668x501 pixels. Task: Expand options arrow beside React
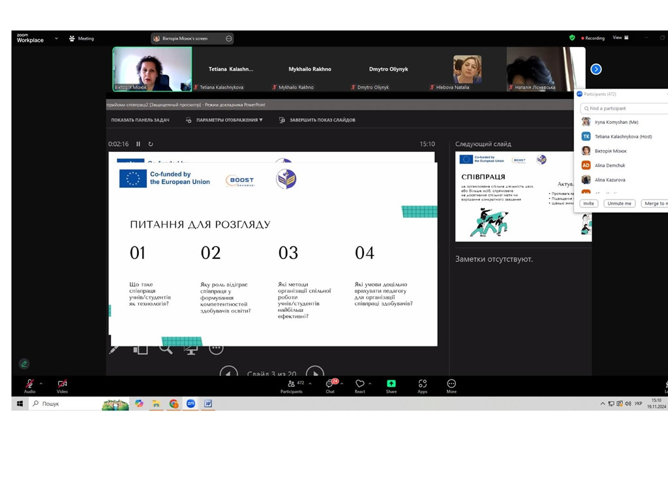coord(370,384)
